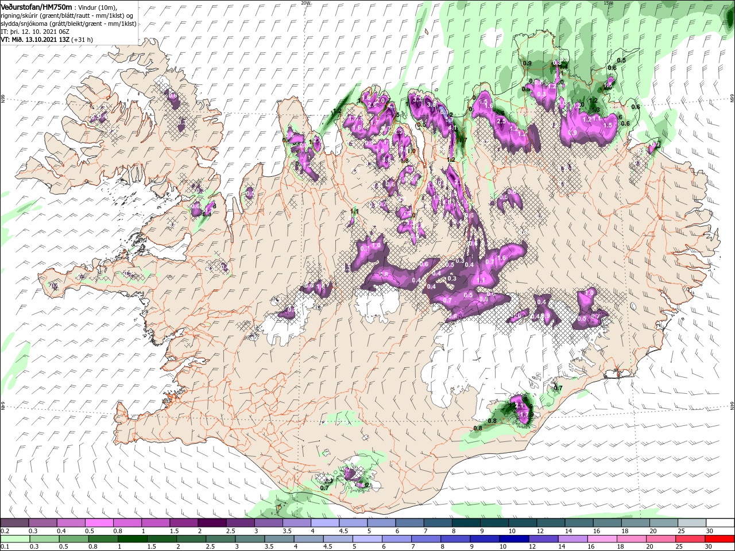735x551 pixels.
Task: Select the palest green rain swatch at 0.1
Action: 15,539
